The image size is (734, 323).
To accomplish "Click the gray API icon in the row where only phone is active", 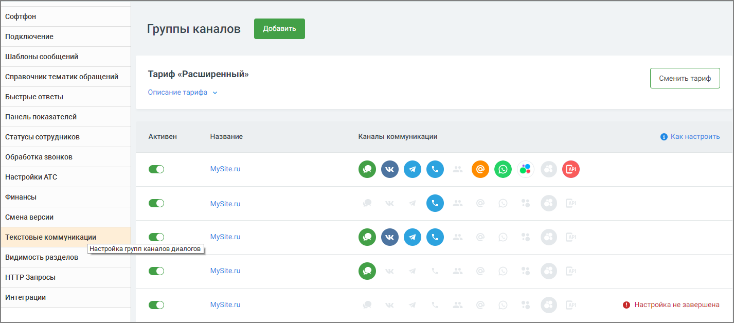I will coord(571,203).
